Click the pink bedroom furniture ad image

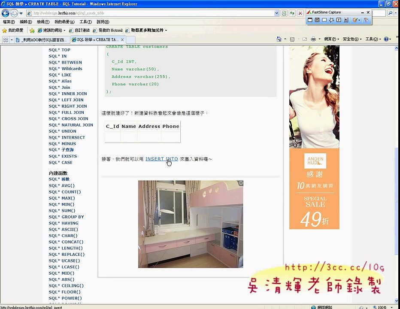191,224
